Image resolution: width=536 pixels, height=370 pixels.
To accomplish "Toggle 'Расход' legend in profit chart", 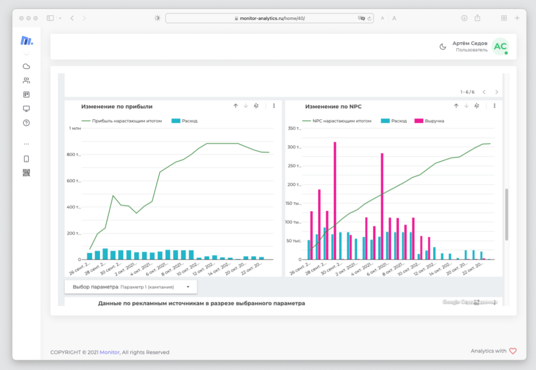I will coord(184,121).
